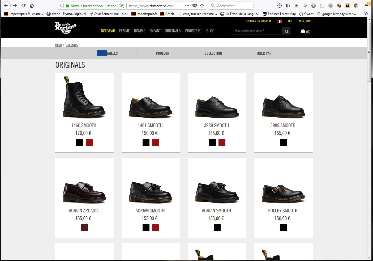Click the yellow padlock extension icon

(348, 6)
